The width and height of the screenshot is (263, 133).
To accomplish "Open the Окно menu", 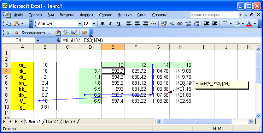I will [x=142, y=15].
